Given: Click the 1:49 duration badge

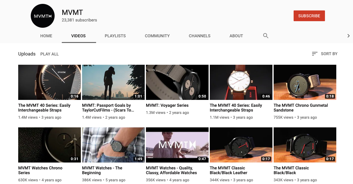Looking at the screenshot, I should pos(138,159).
